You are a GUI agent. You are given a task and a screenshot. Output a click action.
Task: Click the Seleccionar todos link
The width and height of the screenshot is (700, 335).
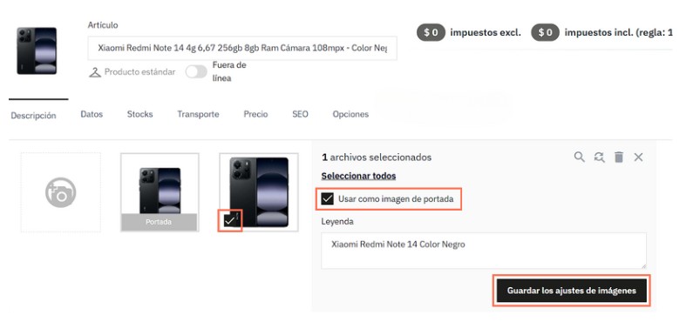pyautogui.click(x=358, y=176)
